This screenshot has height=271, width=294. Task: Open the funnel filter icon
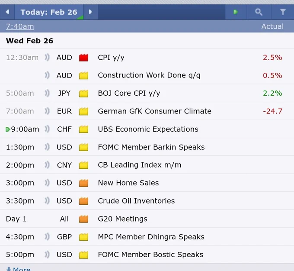coord(283,12)
